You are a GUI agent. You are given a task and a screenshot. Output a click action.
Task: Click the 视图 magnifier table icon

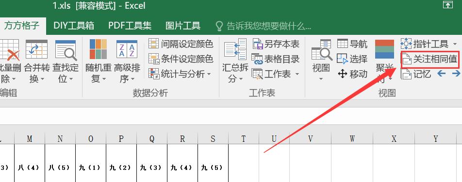322,50
